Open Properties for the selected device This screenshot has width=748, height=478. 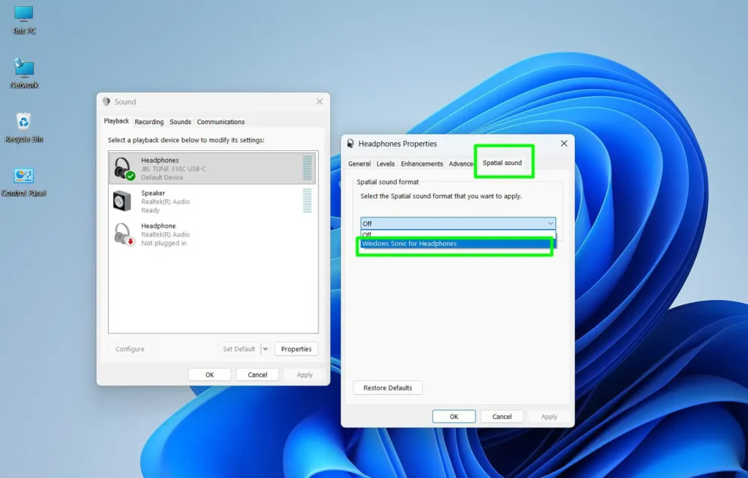pos(296,349)
